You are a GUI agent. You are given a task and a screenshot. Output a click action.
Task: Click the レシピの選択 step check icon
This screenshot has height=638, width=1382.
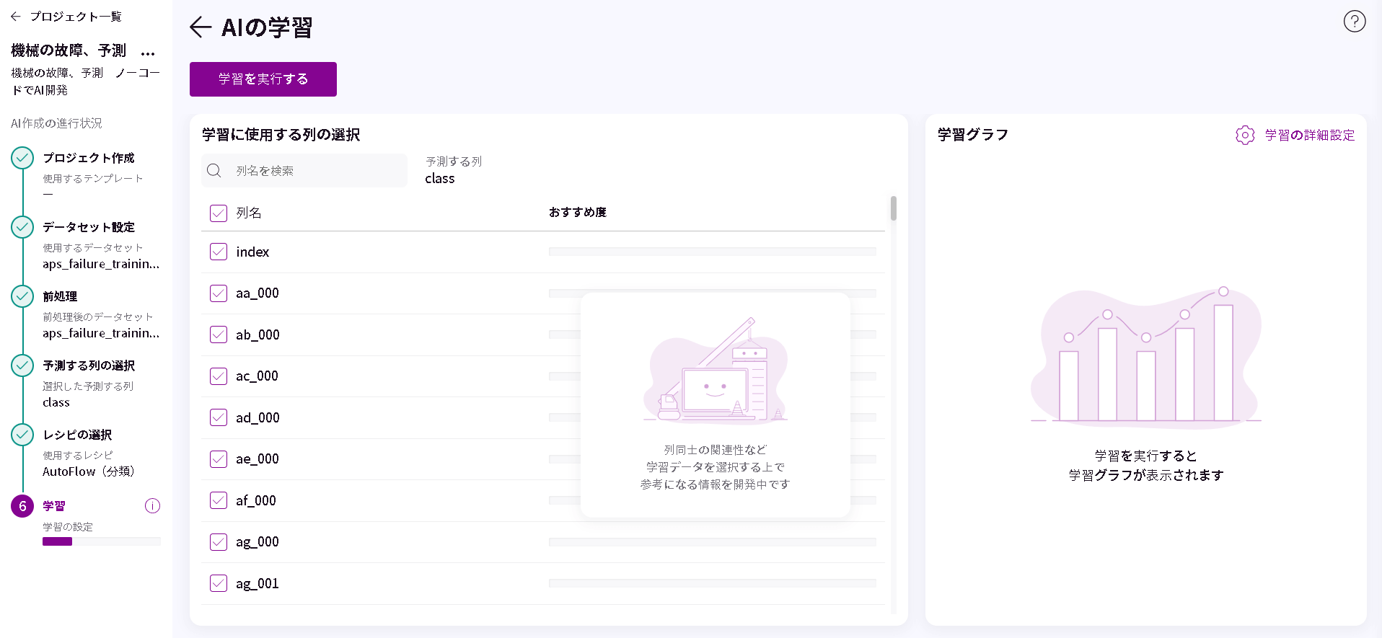pyautogui.click(x=22, y=435)
